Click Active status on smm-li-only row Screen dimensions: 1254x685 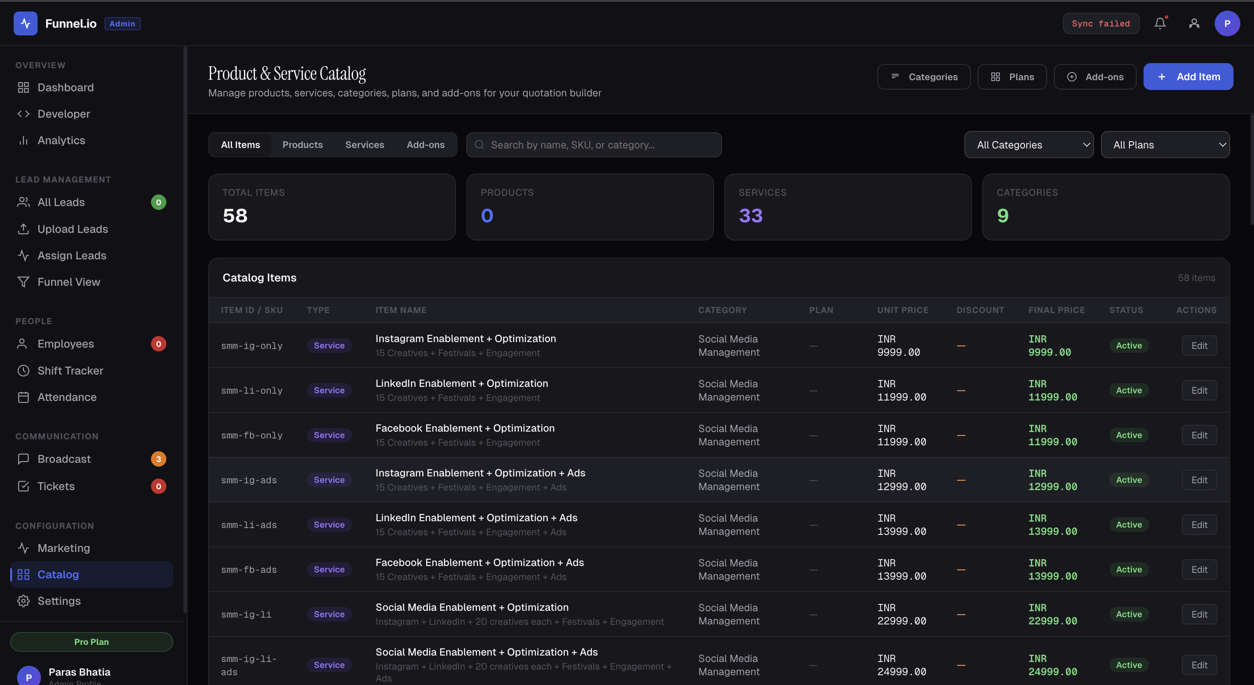tap(1129, 390)
